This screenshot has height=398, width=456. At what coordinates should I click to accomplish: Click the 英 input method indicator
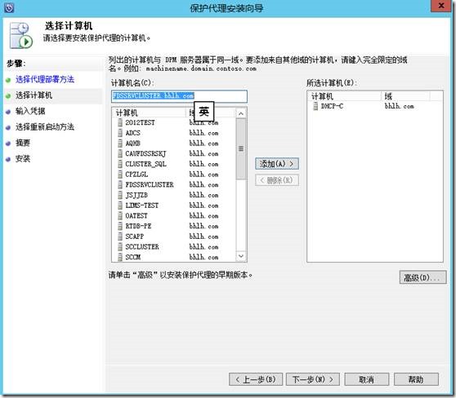[203, 111]
